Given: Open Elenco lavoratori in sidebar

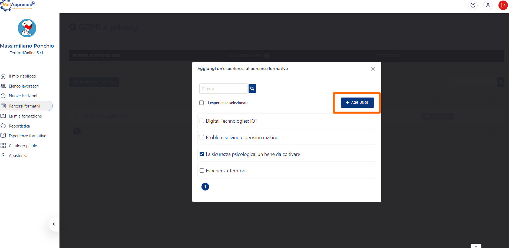Looking at the screenshot, I should pyautogui.click(x=24, y=86).
